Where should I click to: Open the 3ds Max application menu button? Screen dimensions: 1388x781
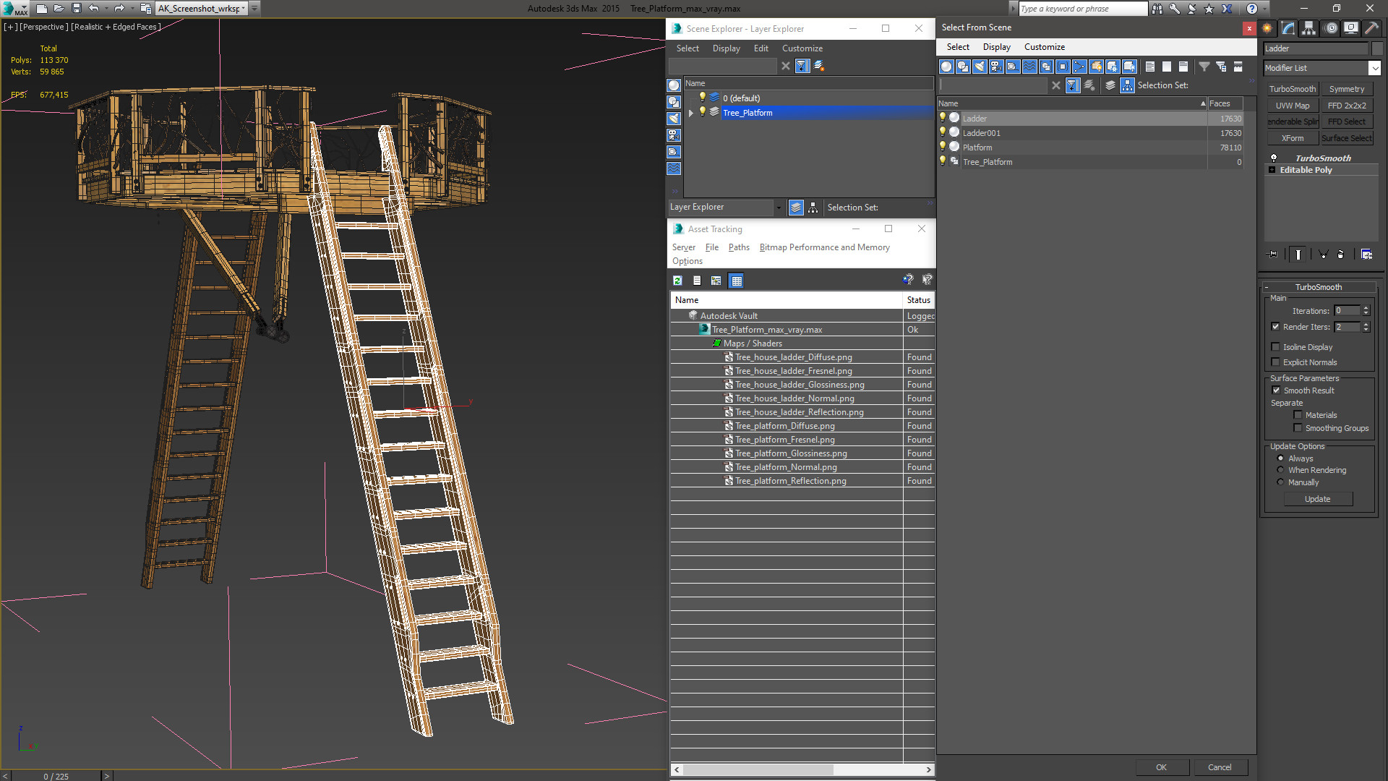click(14, 9)
